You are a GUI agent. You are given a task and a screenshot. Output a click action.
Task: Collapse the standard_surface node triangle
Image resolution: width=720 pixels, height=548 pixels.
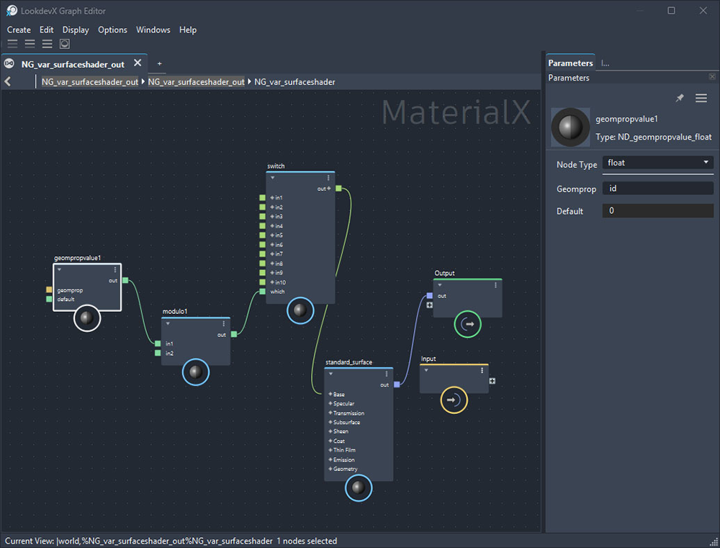click(330, 374)
